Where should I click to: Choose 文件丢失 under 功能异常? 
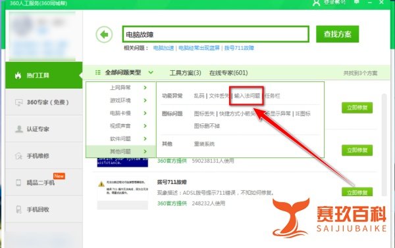219,96
